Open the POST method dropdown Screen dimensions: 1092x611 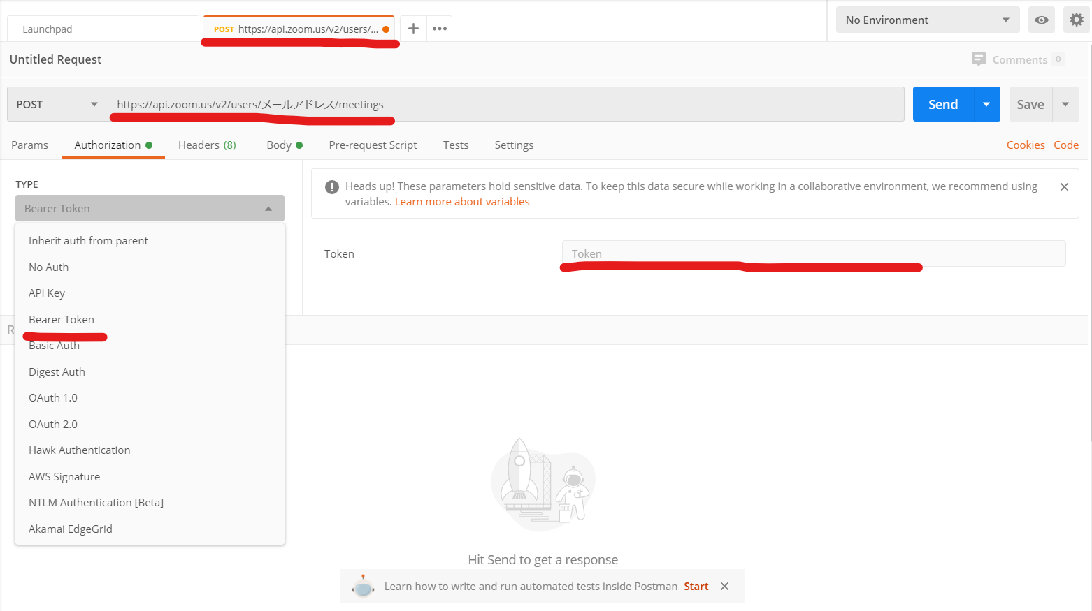pos(57,104)
